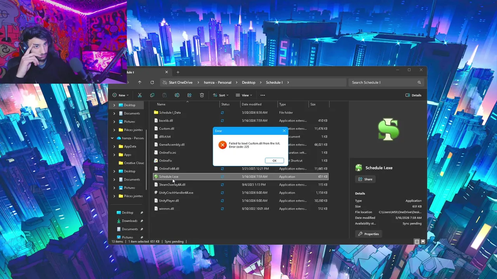Click chevron after Schedule I in address bar
497x279 pixels.
click(288, 82)
